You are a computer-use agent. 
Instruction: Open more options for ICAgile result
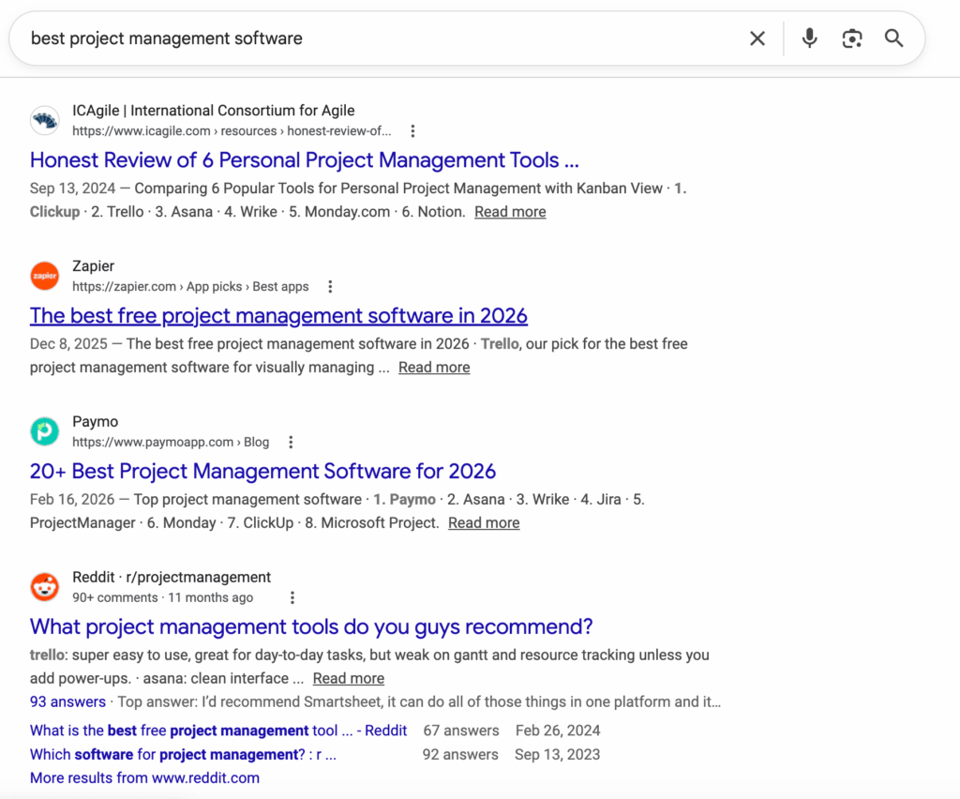(412, 131)
